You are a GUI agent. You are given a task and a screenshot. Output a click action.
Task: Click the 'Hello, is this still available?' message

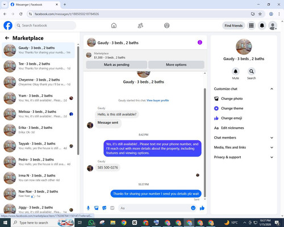117,114
